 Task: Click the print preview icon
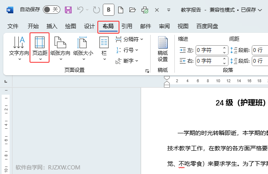pyautogui.click(x=145, y=10)
